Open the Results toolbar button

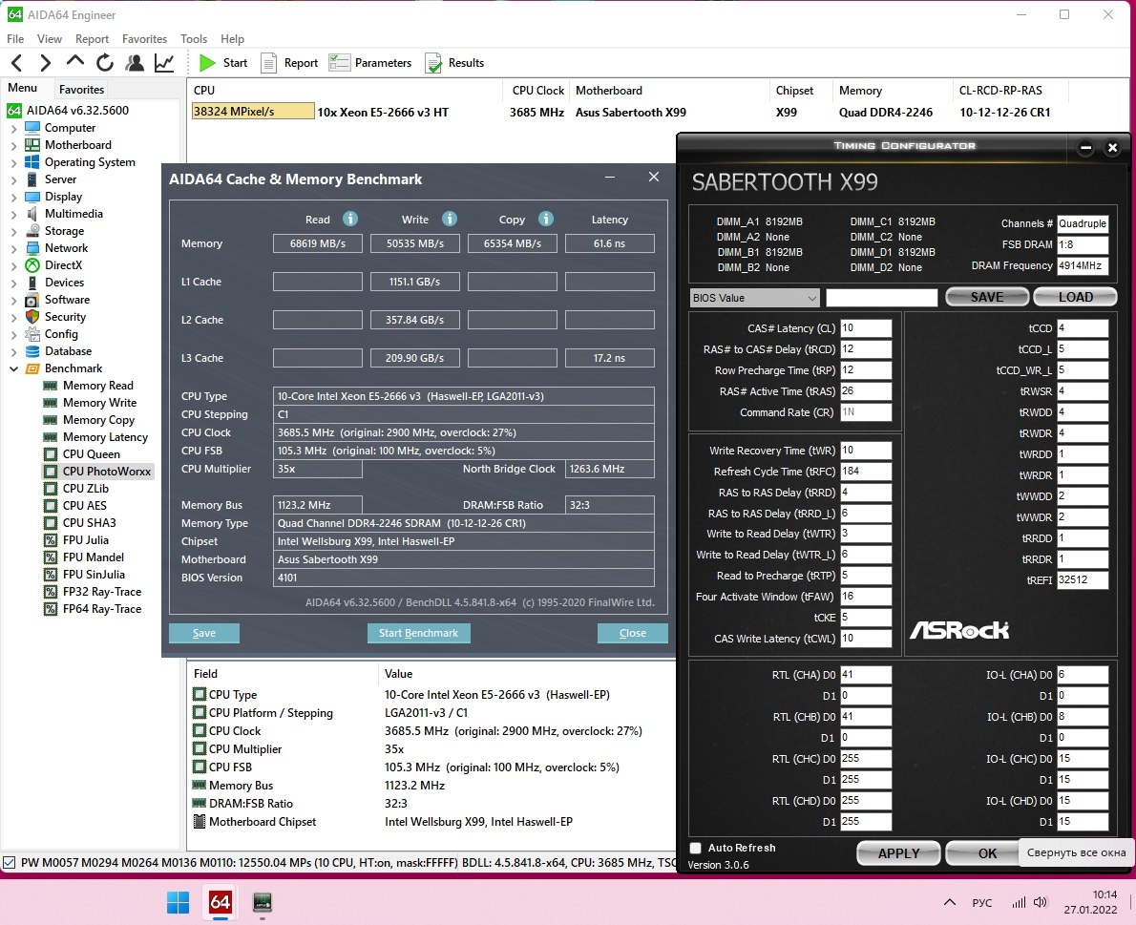pos(454,63)
